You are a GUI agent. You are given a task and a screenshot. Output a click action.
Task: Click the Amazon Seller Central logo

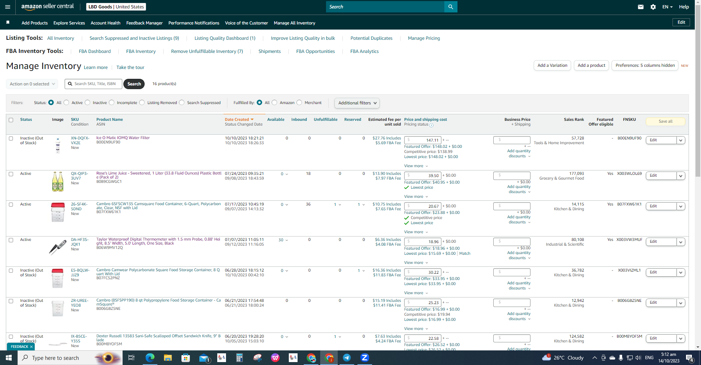pos(47,7)
